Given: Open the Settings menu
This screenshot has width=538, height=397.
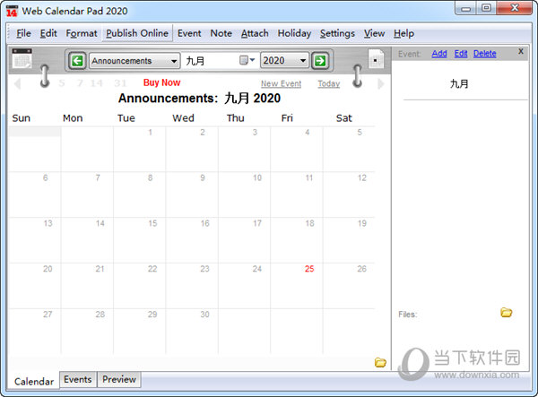Looking at the screenshot, I should pyautogui.click(x=337, y=33).
